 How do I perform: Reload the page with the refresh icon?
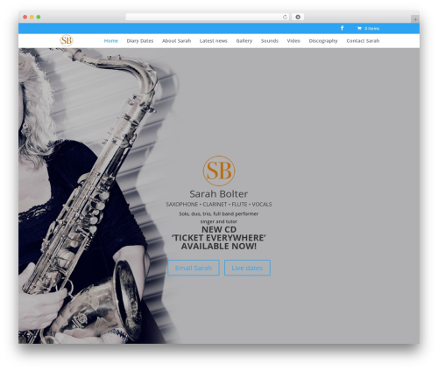285,17
